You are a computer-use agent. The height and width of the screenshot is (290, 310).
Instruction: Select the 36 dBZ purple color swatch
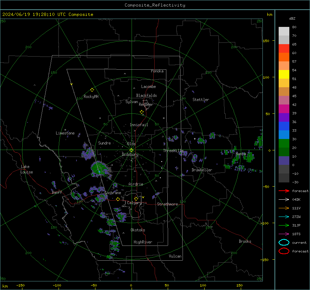(284, 117)
